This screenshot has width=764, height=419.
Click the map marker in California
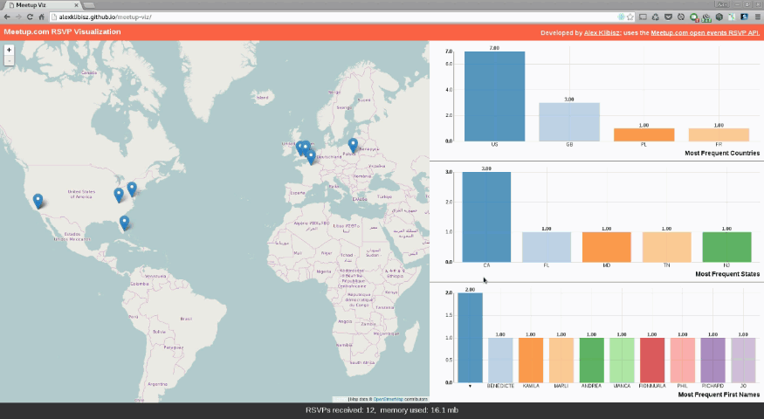click(38, 201)
